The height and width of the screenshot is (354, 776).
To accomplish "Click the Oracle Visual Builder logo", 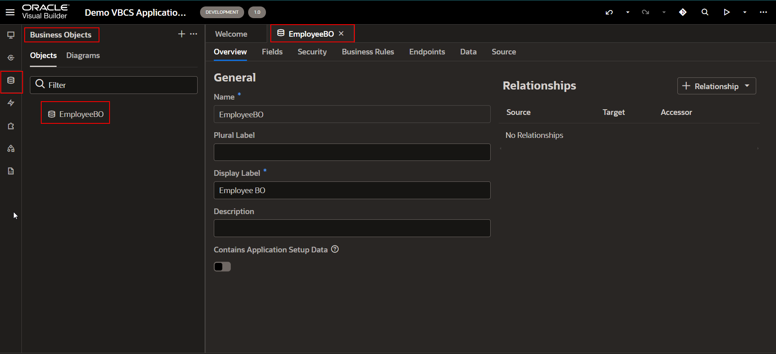I will coord(45,12).
